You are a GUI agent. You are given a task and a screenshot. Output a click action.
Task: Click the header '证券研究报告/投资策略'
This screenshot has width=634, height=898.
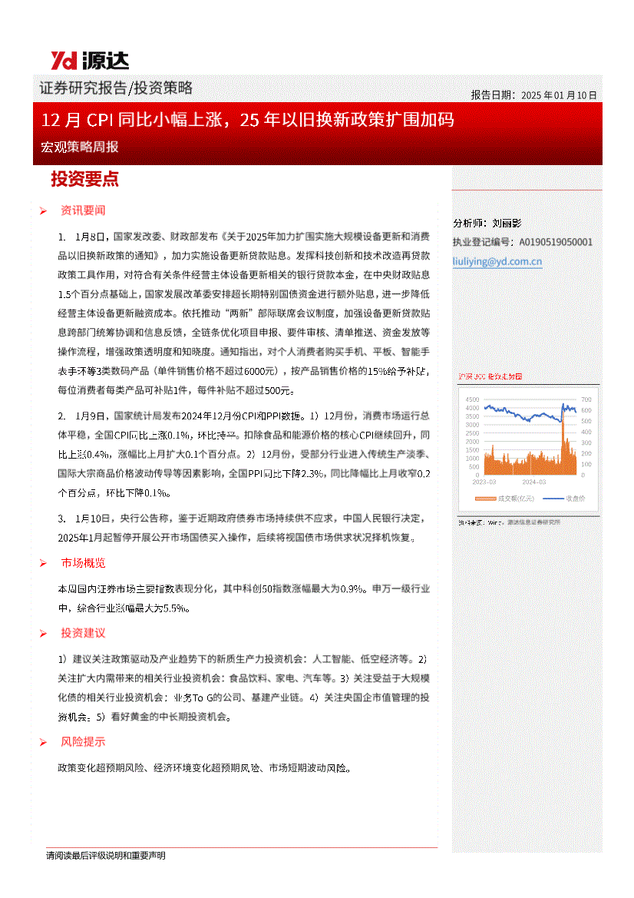tap(116, 88)
